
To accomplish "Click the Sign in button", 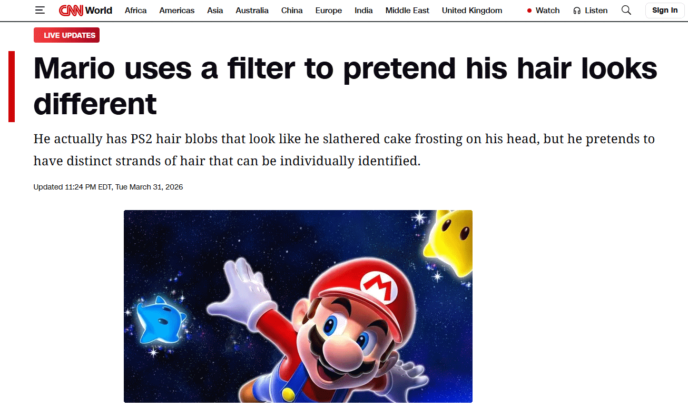I will coord(665,11).
